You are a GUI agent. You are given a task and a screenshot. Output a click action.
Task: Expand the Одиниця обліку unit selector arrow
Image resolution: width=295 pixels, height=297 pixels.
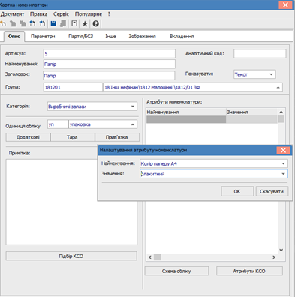click(133, 124)
